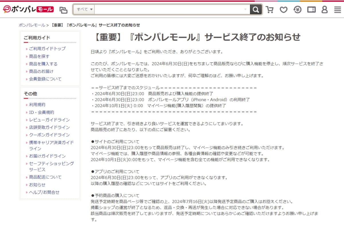This screenshot has width=344, height=229.
Task: Open 商品配送について link
Action: point(45,177)
